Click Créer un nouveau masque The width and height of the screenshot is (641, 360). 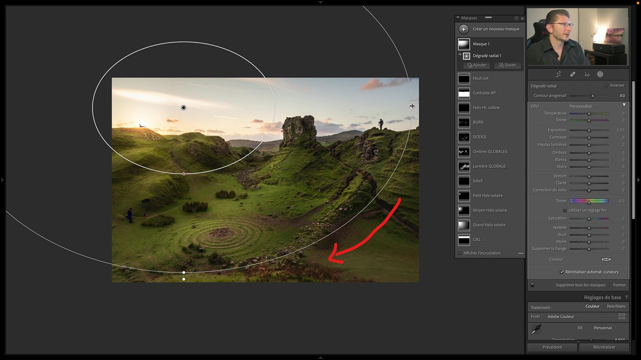496,29
